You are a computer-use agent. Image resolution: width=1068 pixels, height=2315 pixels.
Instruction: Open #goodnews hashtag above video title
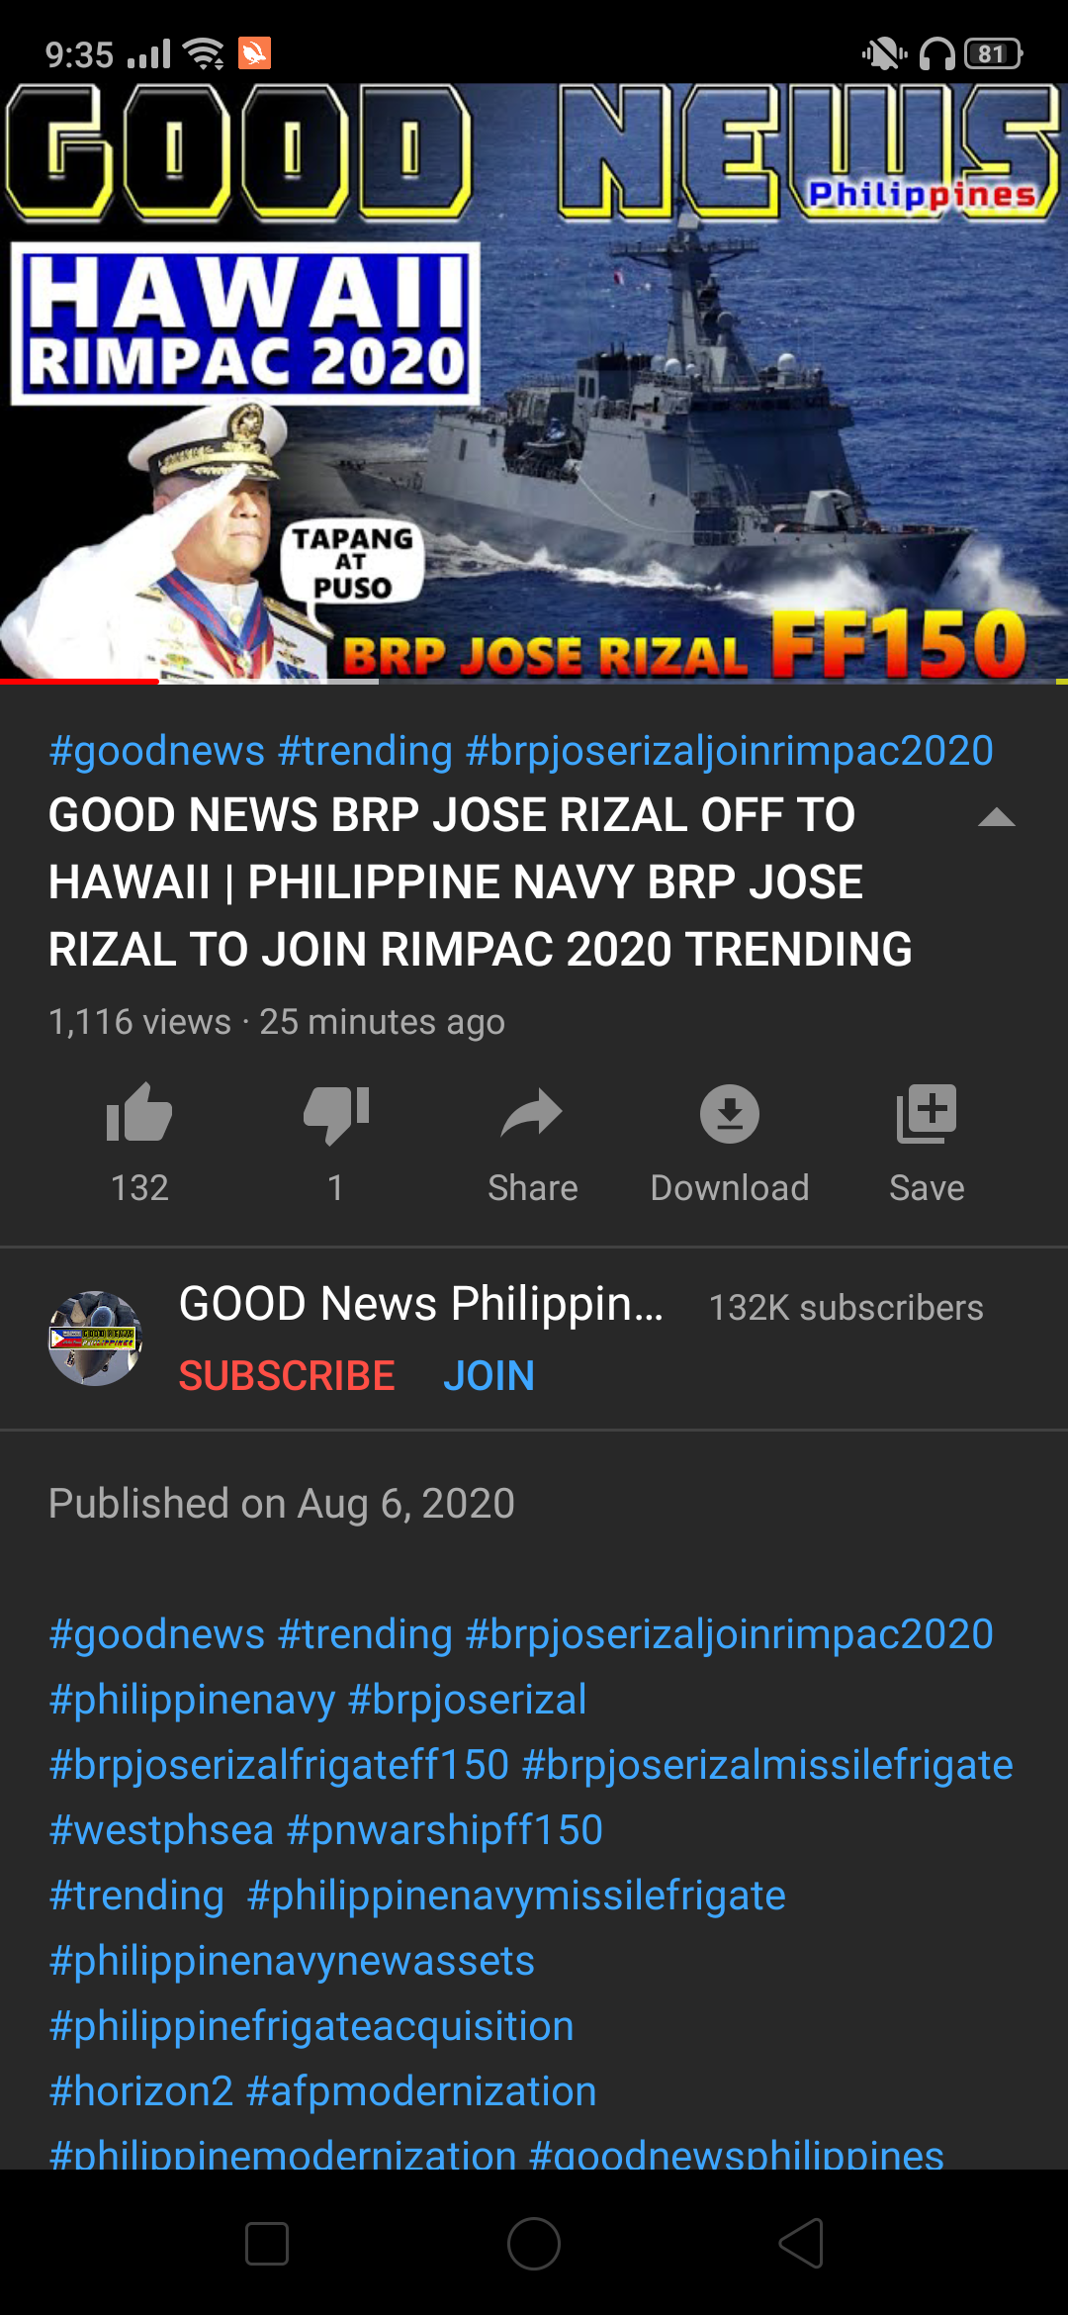157,751
